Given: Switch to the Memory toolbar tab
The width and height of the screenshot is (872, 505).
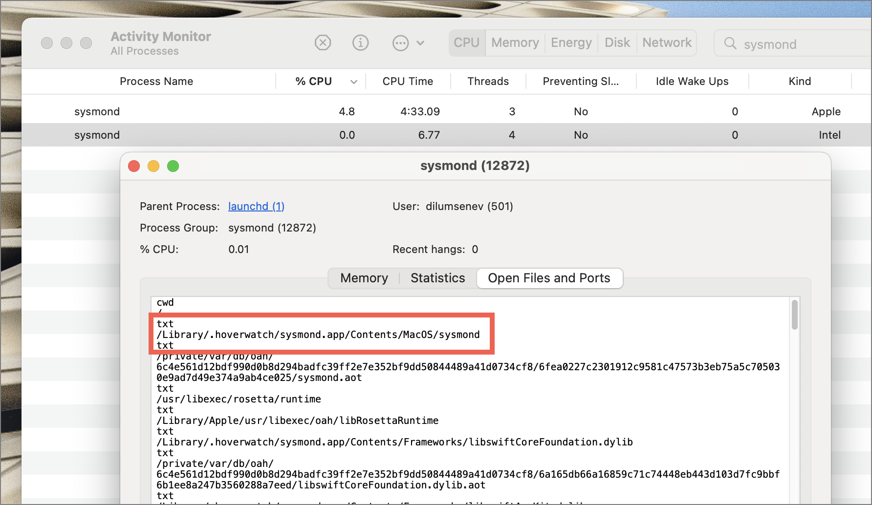Looking at the screenshot, I should (515, 43).
